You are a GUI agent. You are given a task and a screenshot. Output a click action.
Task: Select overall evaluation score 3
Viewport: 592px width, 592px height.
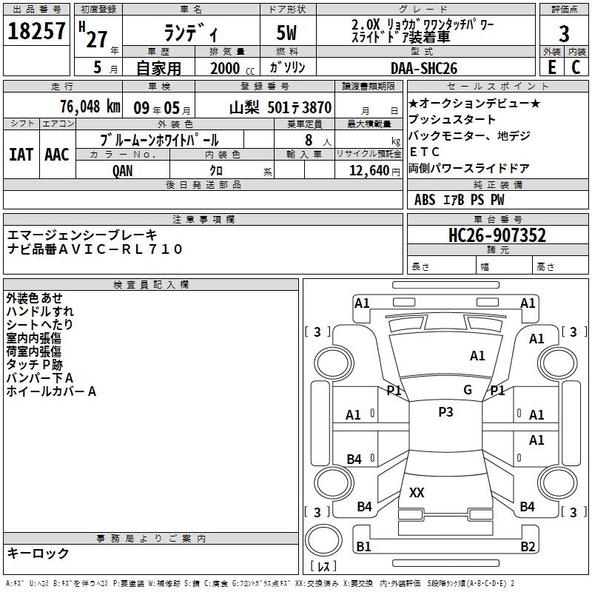(564, 33)
